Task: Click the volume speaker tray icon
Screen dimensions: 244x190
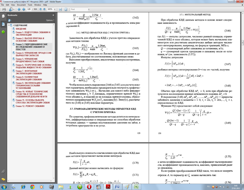Action: (x=224, y=187)
